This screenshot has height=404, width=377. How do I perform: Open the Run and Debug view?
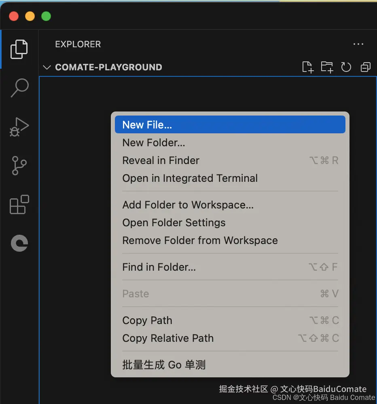(x=19, y=127)
